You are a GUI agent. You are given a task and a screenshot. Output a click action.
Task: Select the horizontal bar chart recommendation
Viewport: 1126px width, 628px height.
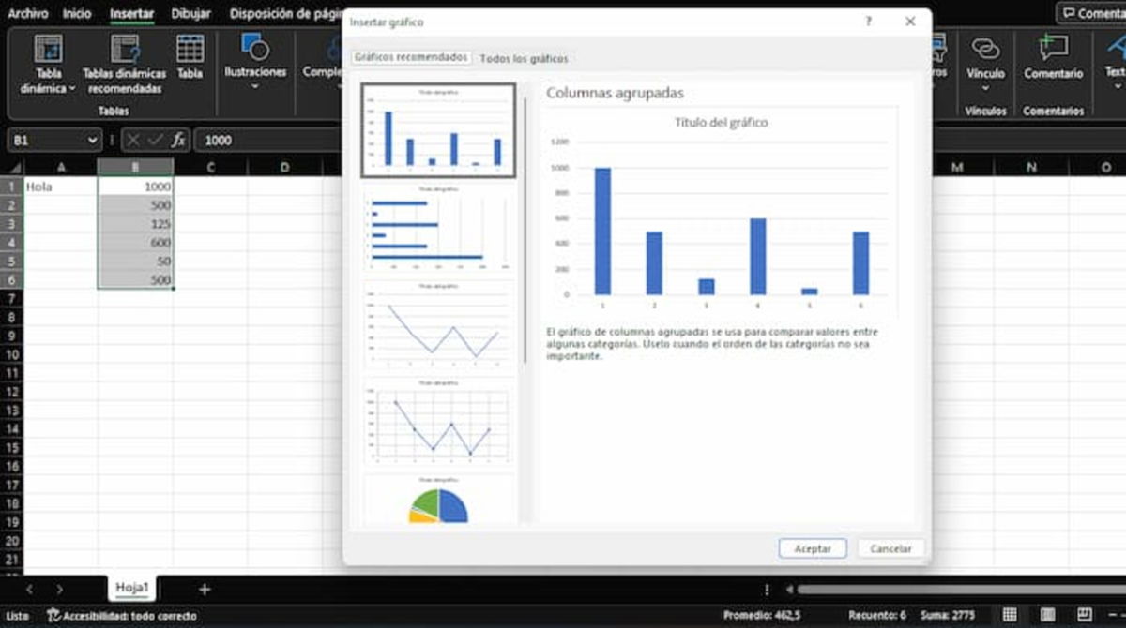point(438,232)
